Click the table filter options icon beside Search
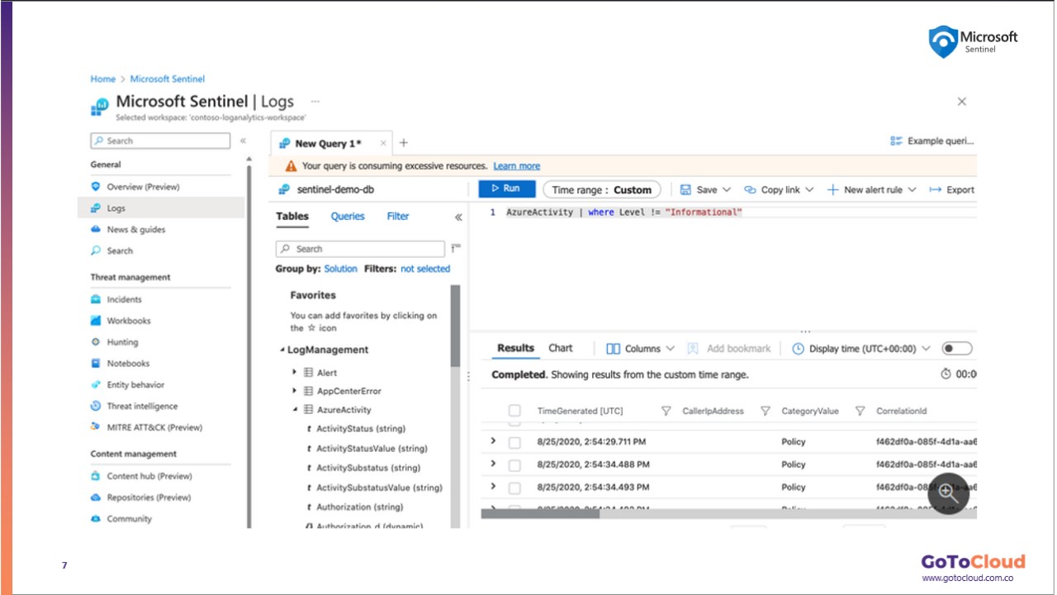1057x595 pixels. pyautogui.click(x=456, y=248)
